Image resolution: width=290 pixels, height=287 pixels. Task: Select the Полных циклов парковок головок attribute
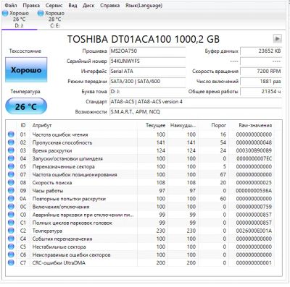click(x=72, y=223)
